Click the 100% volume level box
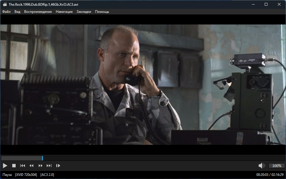The image size is (286, 179). [277, 166]
